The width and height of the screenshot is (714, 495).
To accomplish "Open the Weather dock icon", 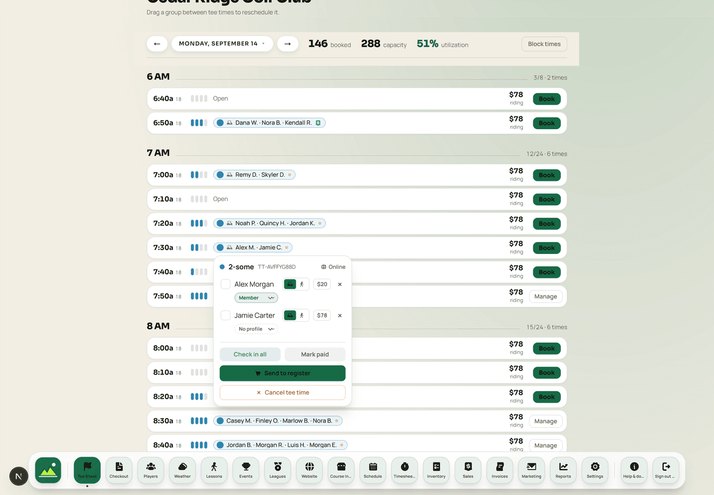I will click(x=182, y=470).
